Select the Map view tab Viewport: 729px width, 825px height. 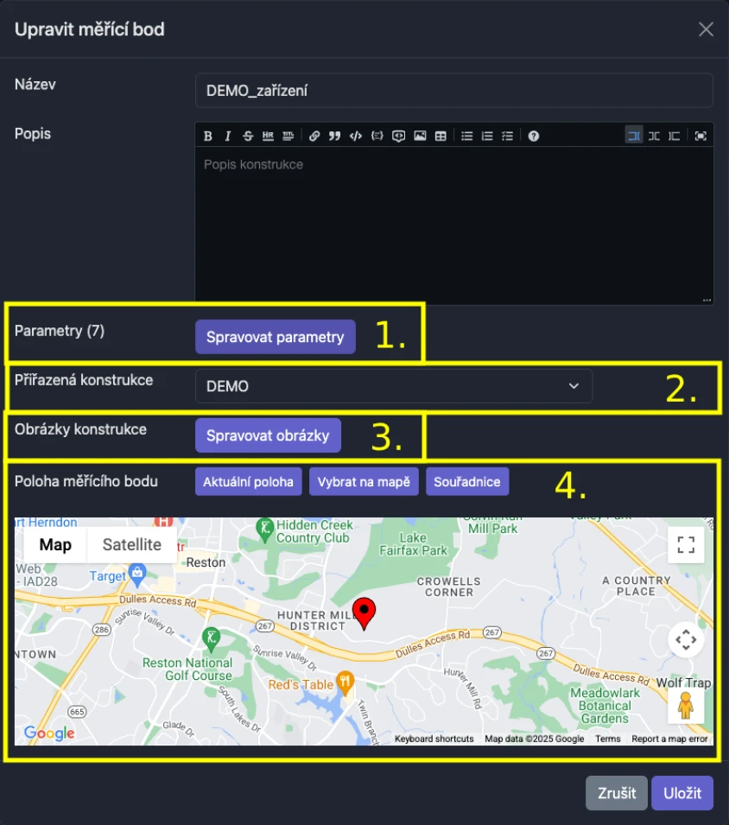[x=55, y=544]
